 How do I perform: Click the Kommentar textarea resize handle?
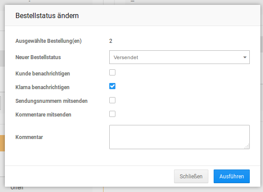coord(247,146)
